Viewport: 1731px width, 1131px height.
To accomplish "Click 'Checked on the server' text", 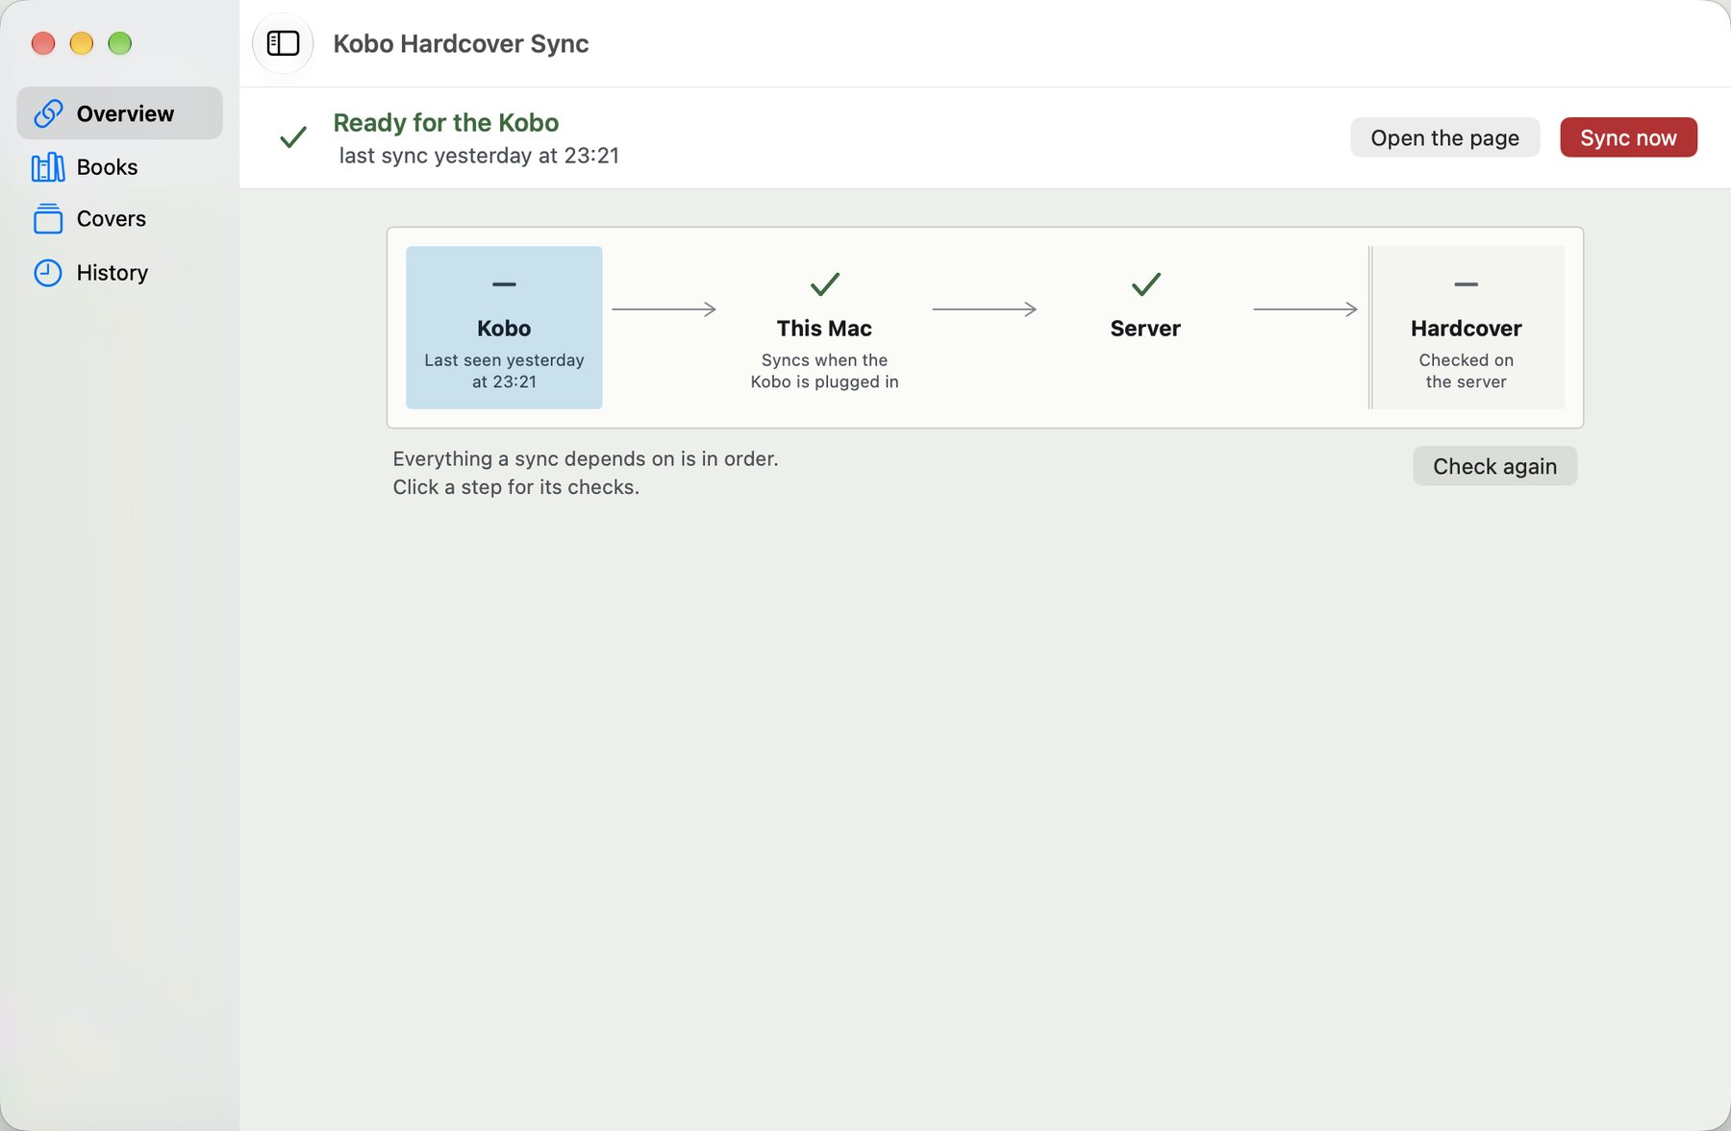I will pos(1466,371).
